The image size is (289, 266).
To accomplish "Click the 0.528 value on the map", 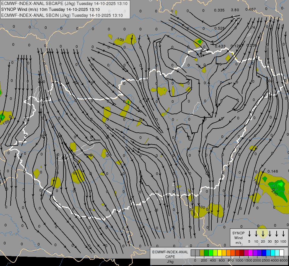I will 220,28.
